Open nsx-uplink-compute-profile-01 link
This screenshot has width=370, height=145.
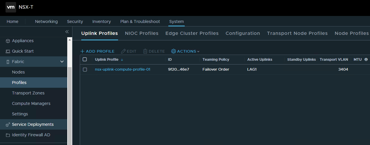[x=123, y=69]
